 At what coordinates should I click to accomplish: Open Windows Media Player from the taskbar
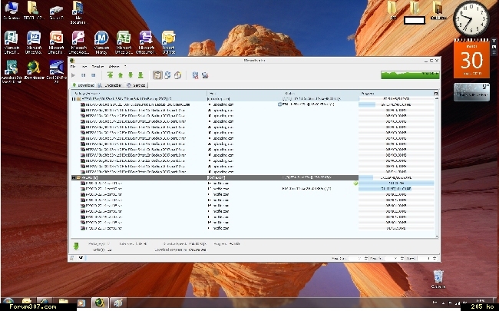tap(81, 302)
